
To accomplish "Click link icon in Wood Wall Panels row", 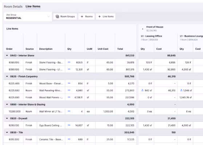I will click(69, 97).
